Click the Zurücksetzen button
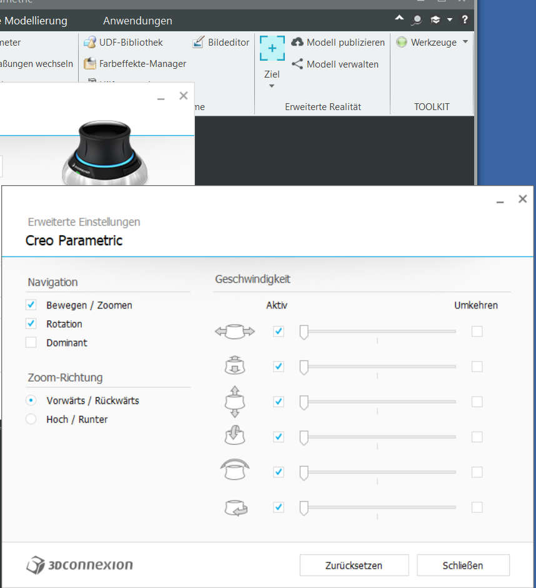Image resolution: width=536 pixels, height=588 pixels. [x=354, y=565]
